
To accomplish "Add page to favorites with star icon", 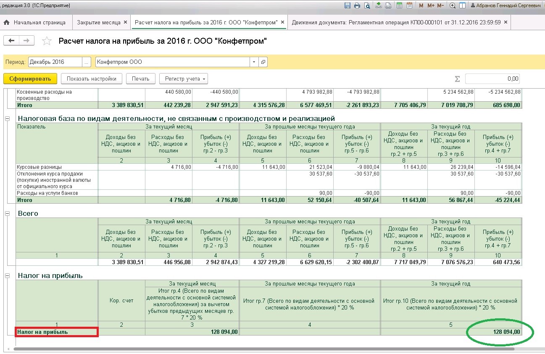I will point(47,41).
